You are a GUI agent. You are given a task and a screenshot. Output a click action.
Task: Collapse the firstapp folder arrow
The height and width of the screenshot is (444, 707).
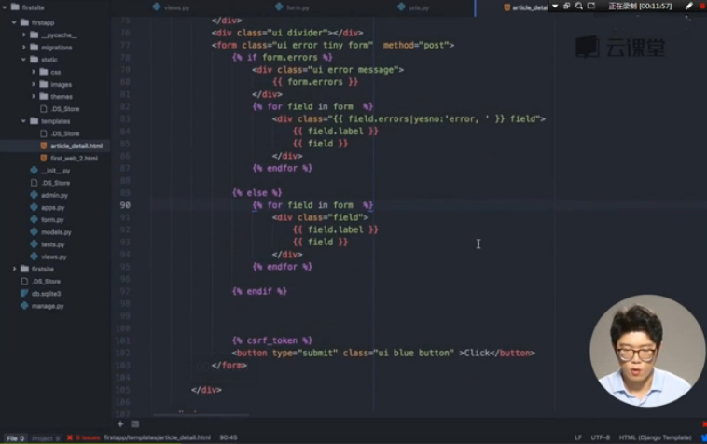coord(14,22)
